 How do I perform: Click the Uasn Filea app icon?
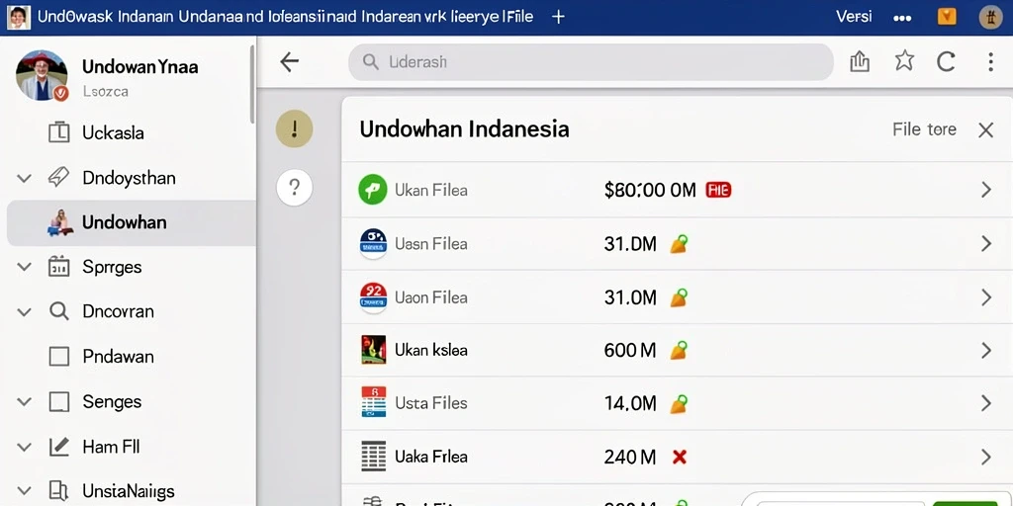click(x=373, y=243)
